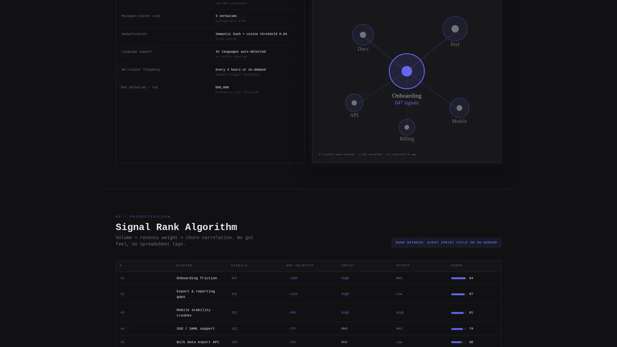Click the +9% velocity value
This screenshot has height=347, width=617.
click(x=292, y=313)
